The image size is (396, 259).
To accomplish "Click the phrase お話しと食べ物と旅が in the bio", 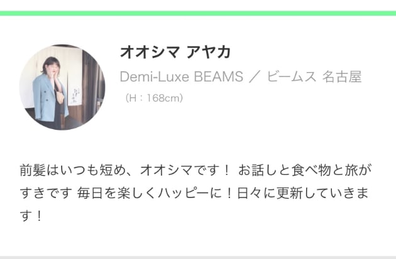I will [305, 170].
